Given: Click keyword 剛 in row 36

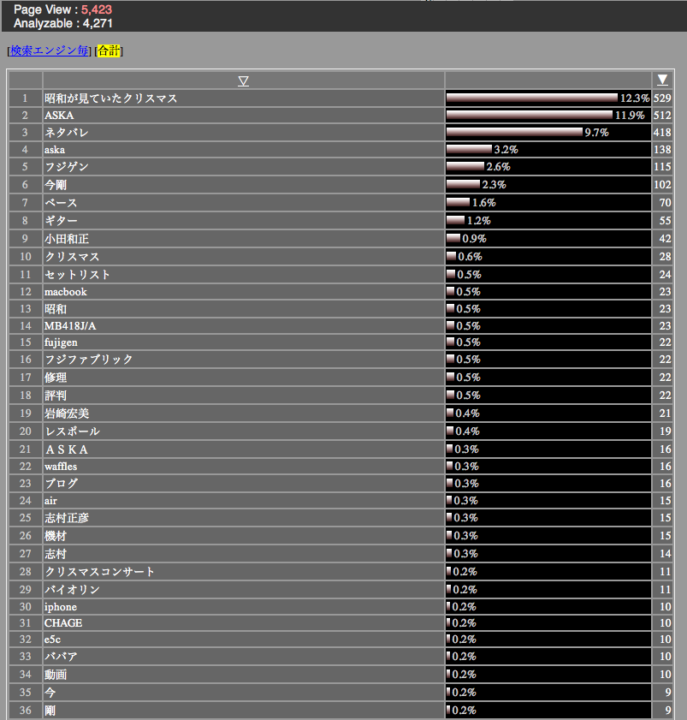Looking at the screenshot, I should tap(50, 711).
